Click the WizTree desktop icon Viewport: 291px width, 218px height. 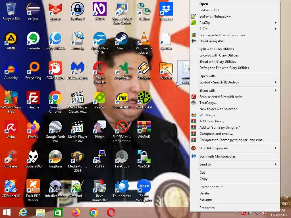[166, 71]
